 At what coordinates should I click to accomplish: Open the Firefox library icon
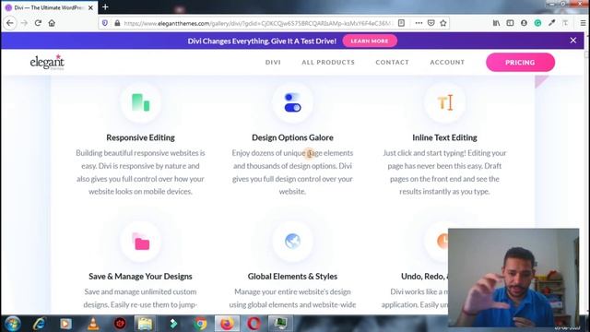coord(496,23)
